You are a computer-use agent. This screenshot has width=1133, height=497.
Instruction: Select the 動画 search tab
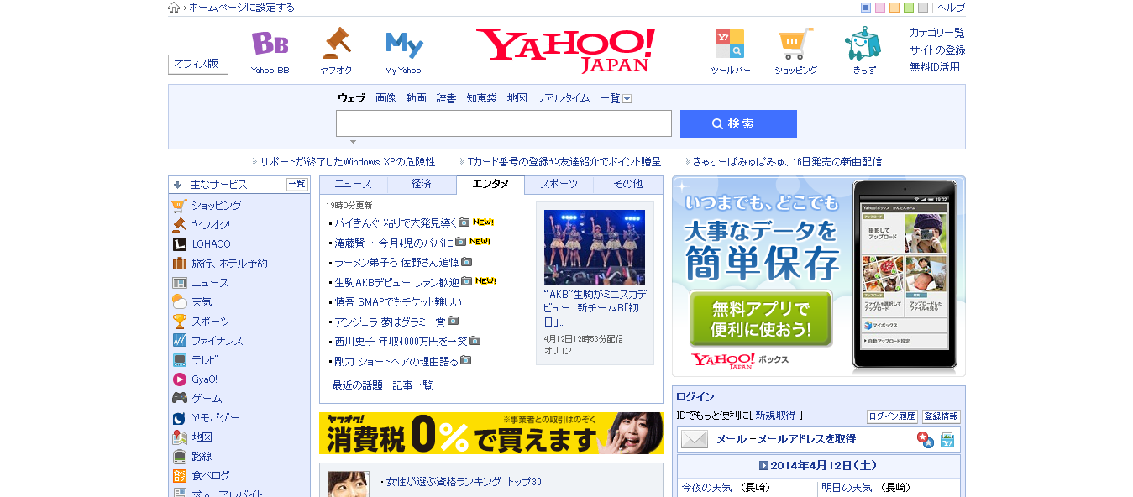pyautogui.click(x=416, y=98)
